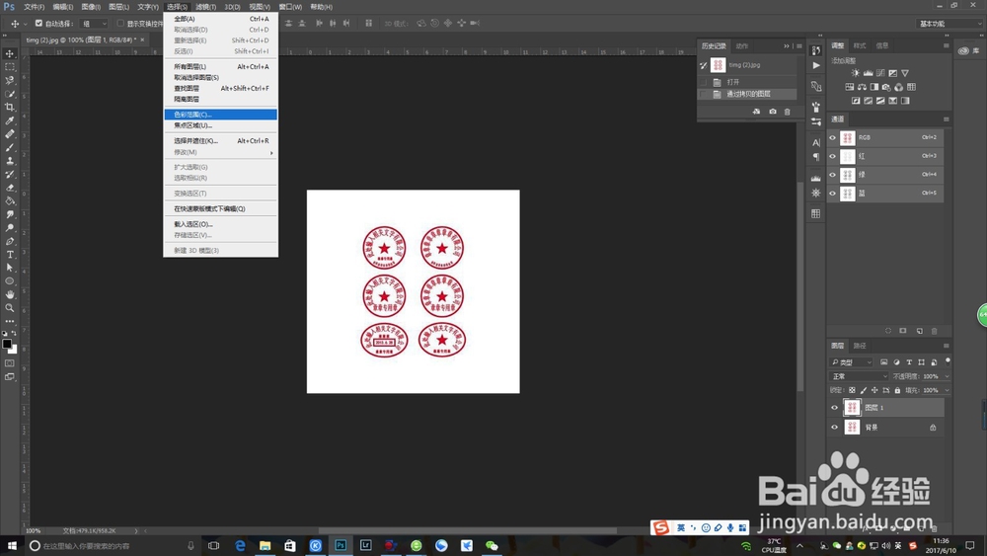Open the 正常 blend mode dropdown
987x556 pixels.
click(x=860, y=376)
